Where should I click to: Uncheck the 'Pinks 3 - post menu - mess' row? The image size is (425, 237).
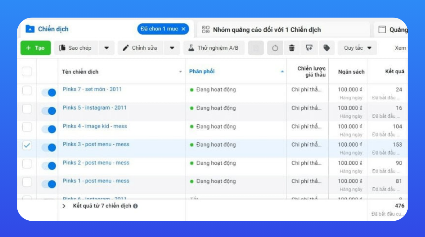click(x=27, y=146)
